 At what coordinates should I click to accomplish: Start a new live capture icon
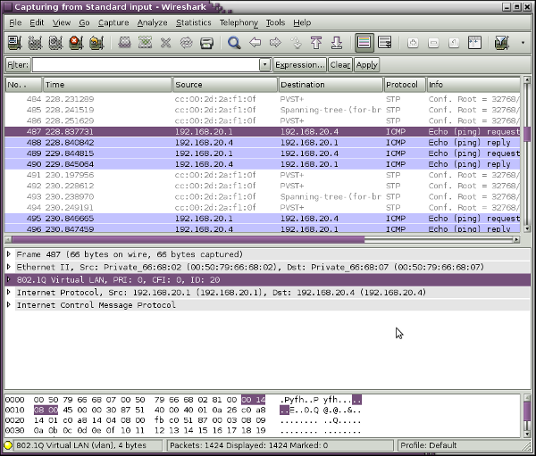(x=55, y=43)
